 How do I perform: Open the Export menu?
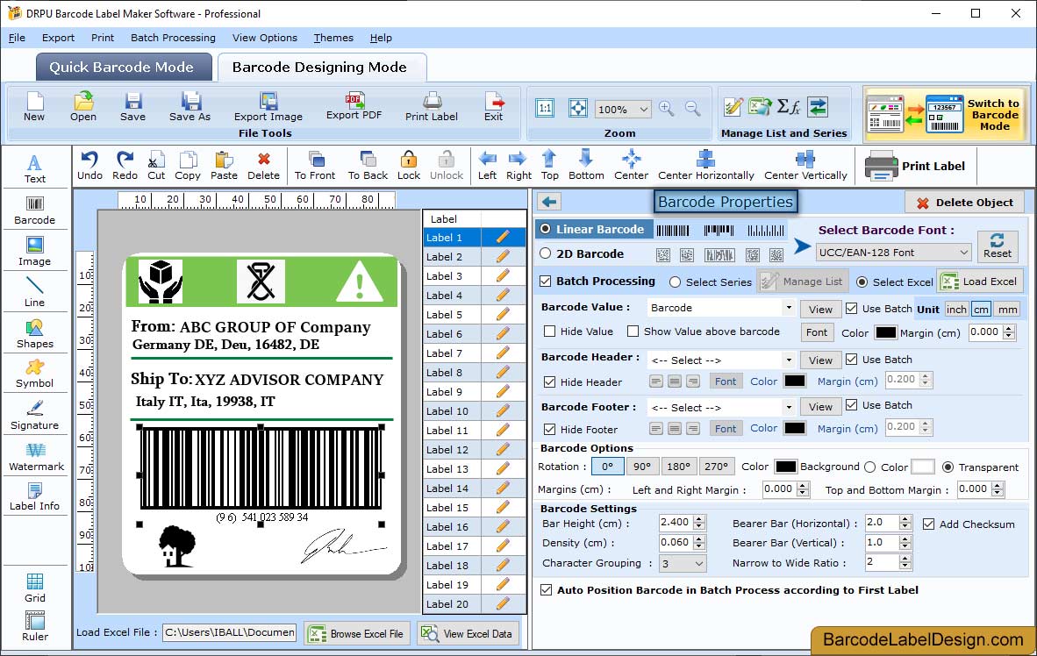(x=58, y=38)
